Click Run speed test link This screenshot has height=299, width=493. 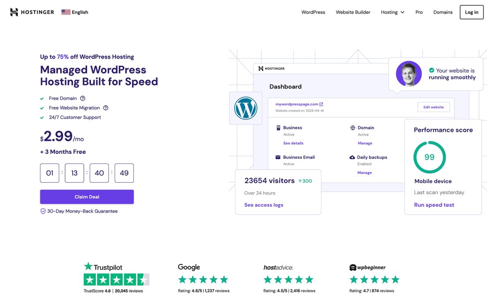tap(434, 205)
